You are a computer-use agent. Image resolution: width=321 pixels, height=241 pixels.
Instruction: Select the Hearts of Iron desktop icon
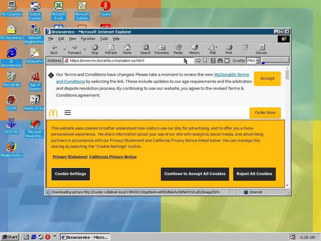click(34, 103)
